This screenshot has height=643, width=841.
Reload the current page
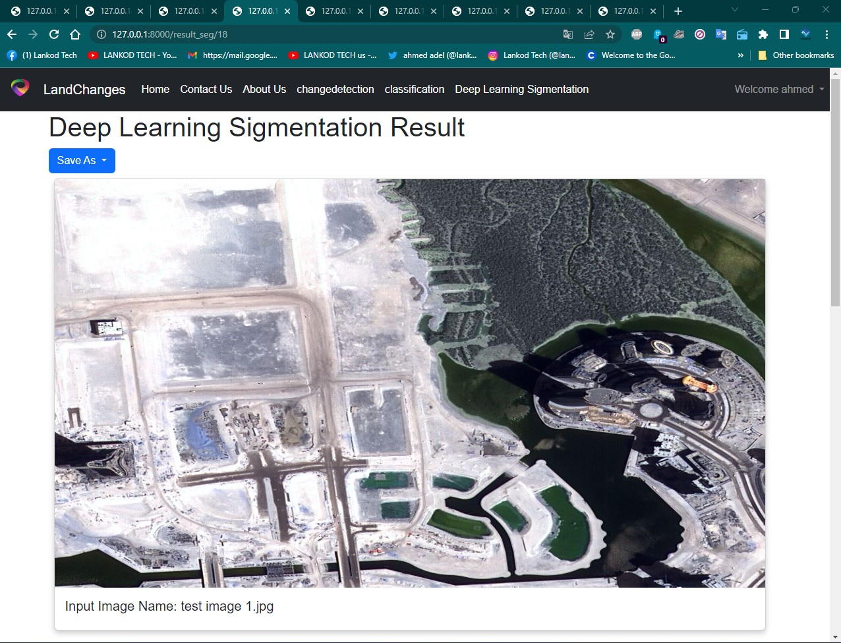point(54,34)
